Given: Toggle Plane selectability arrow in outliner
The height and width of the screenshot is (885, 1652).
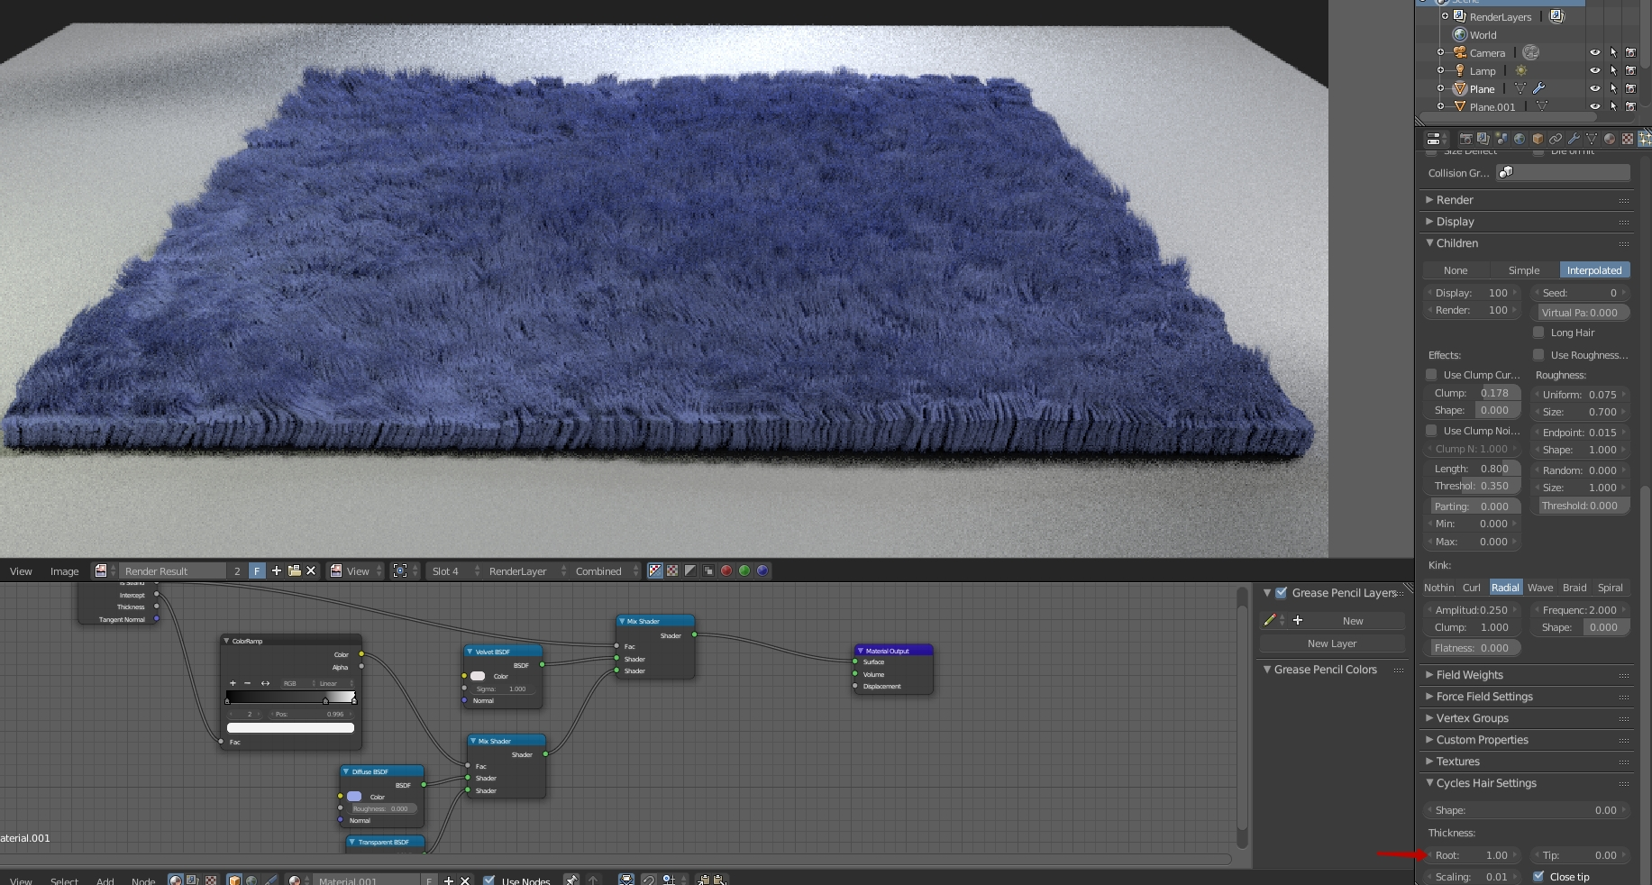Looking at the screenshot, I should (1613, 88).
